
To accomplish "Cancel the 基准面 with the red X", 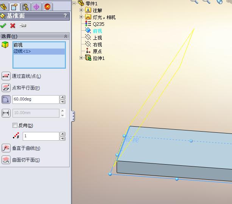I will tap(13, 26).
